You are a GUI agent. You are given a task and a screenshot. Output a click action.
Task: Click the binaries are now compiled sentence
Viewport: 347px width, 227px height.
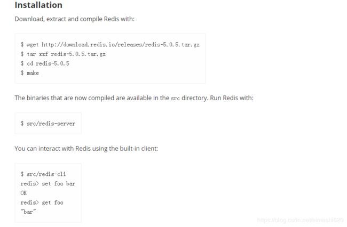click(134, 98)
